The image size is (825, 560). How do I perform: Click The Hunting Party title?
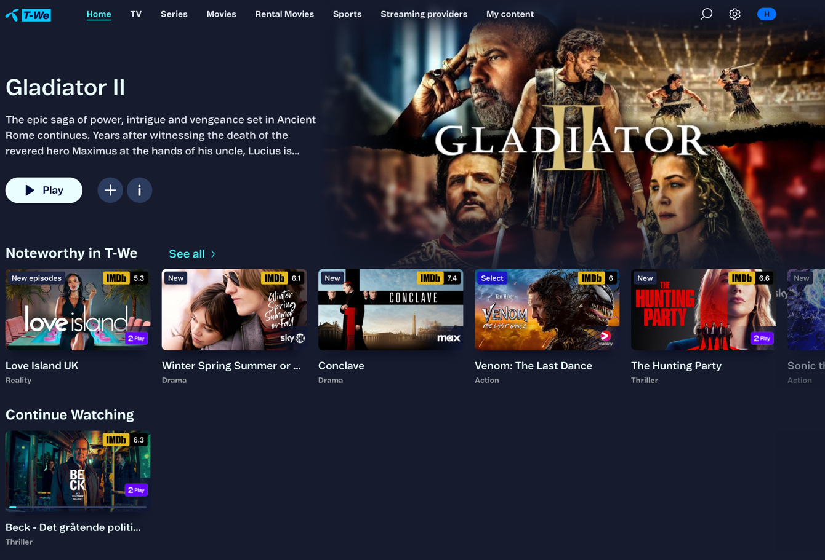coord(676,366)
